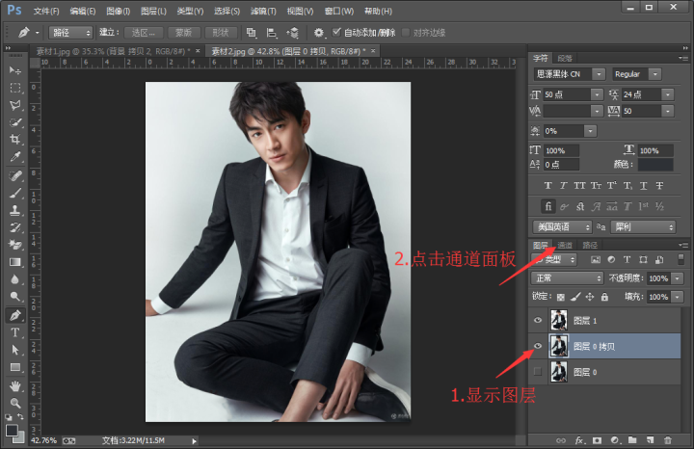
Task: Open the 图层(L) menu
Action: click(x=151, y=11)
